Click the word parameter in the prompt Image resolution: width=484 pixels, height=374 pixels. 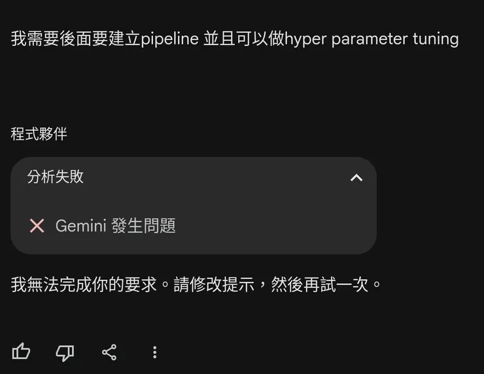click(369, 39)
